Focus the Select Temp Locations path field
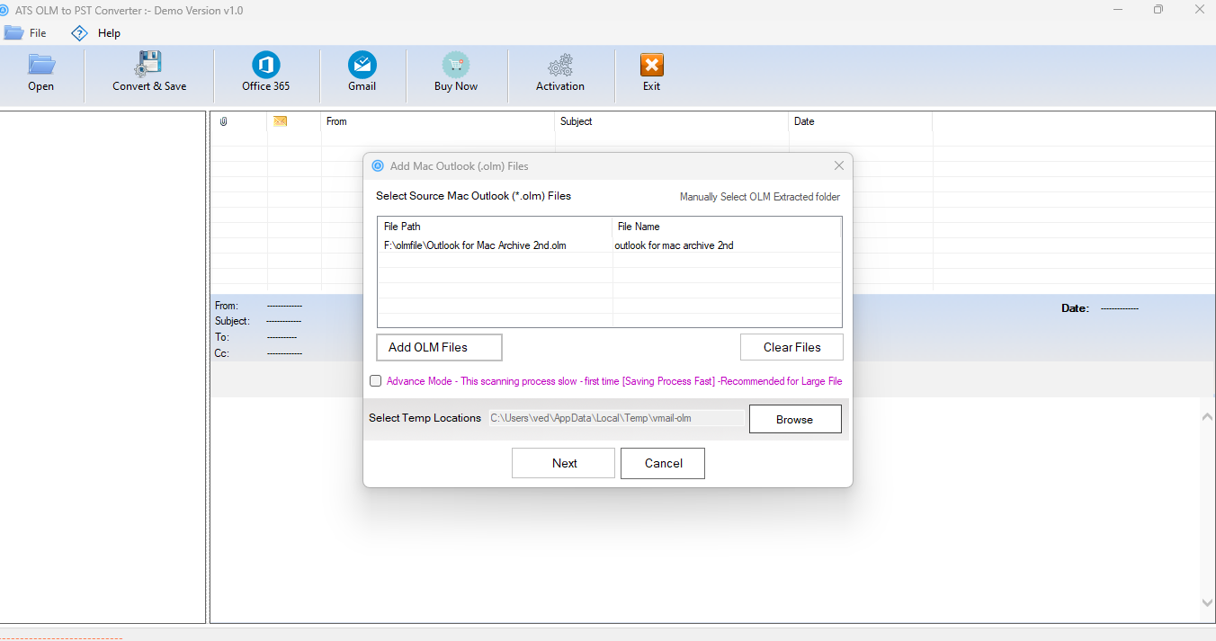Screen dimensions: 1216x641 tap(616, 418)
